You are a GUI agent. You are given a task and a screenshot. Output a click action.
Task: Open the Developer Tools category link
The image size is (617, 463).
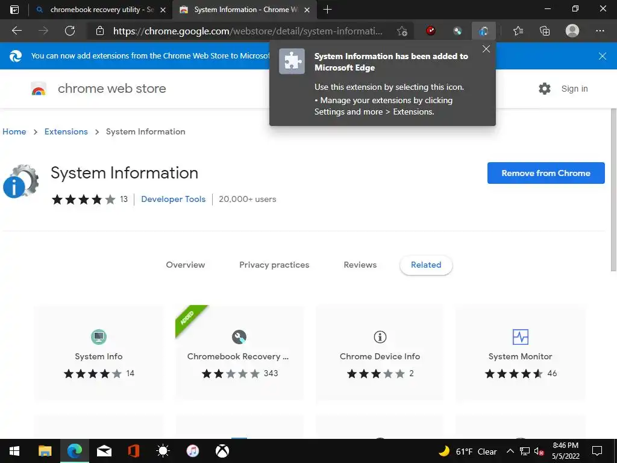pyautogui.click(x=173, y=199)
